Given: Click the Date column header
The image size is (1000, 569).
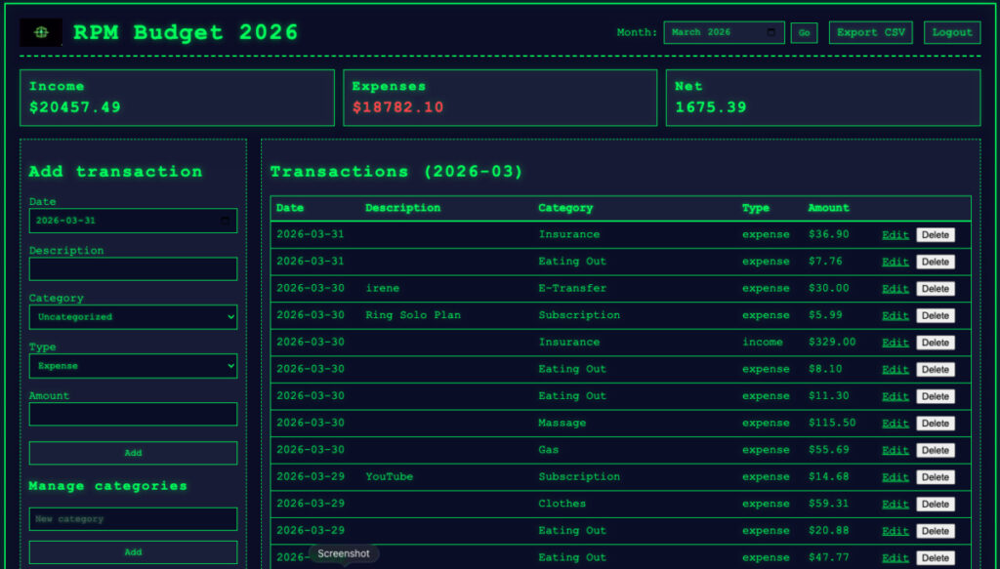Looking at the screenshot, I should point(290,208).
